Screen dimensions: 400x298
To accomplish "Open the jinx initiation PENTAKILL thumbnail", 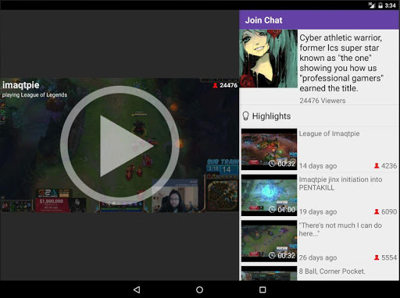I will tap(269, 195).
